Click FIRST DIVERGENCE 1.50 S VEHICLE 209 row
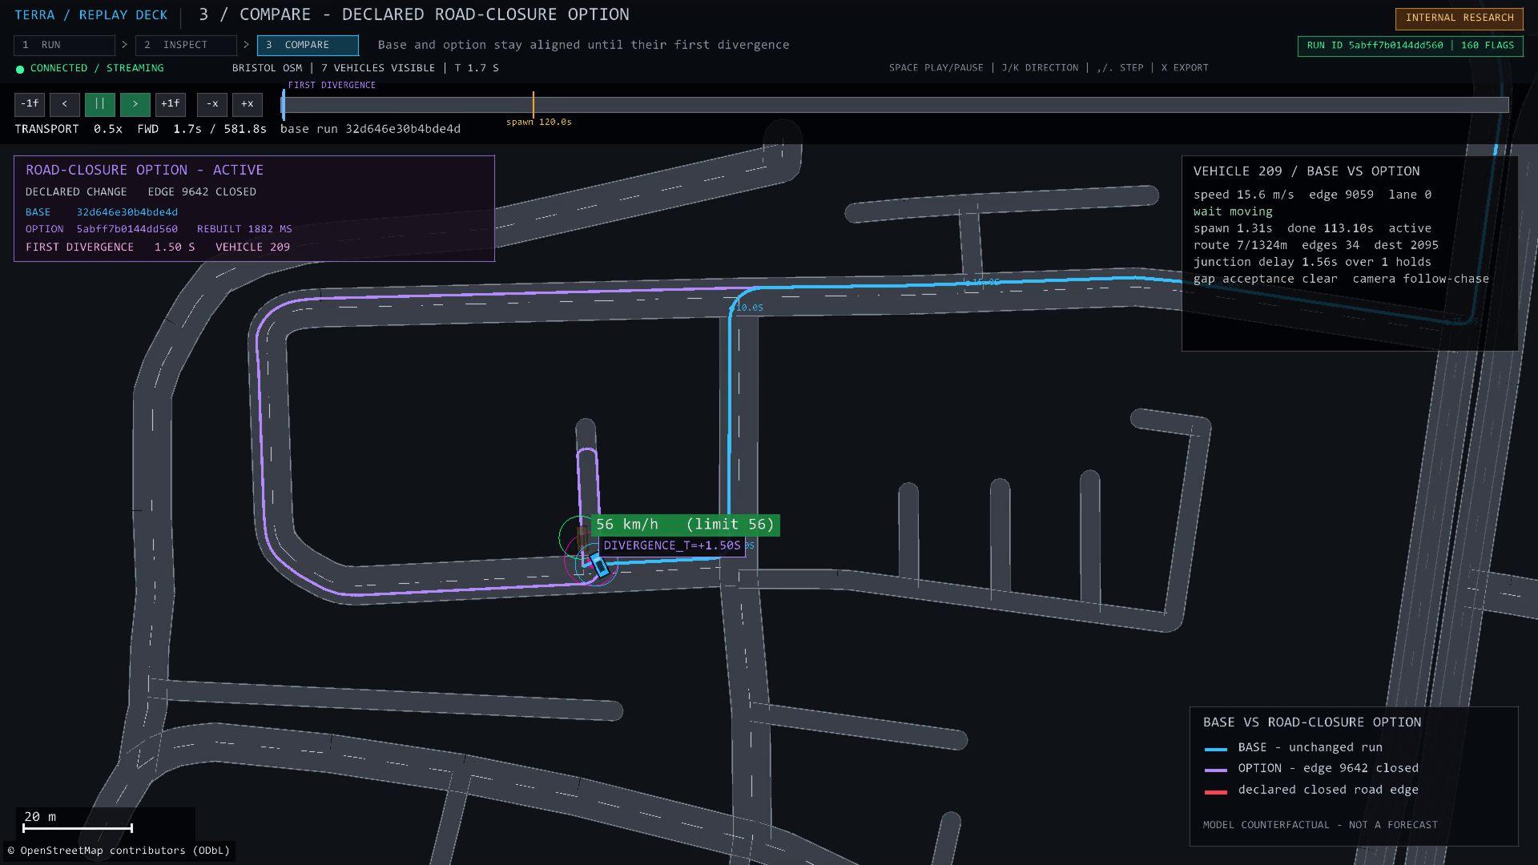 (158, 247)
